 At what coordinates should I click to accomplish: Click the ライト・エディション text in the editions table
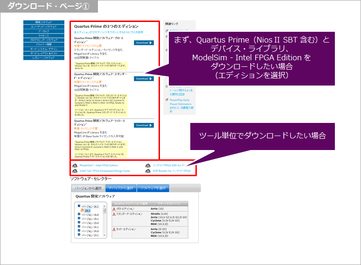point(126,229)
